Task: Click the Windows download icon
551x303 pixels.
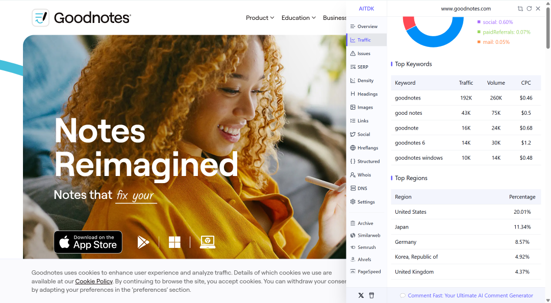Action: point(174,242)
